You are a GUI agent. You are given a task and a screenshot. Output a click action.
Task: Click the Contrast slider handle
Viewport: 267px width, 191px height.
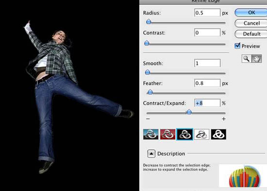[x=147, y=43]
